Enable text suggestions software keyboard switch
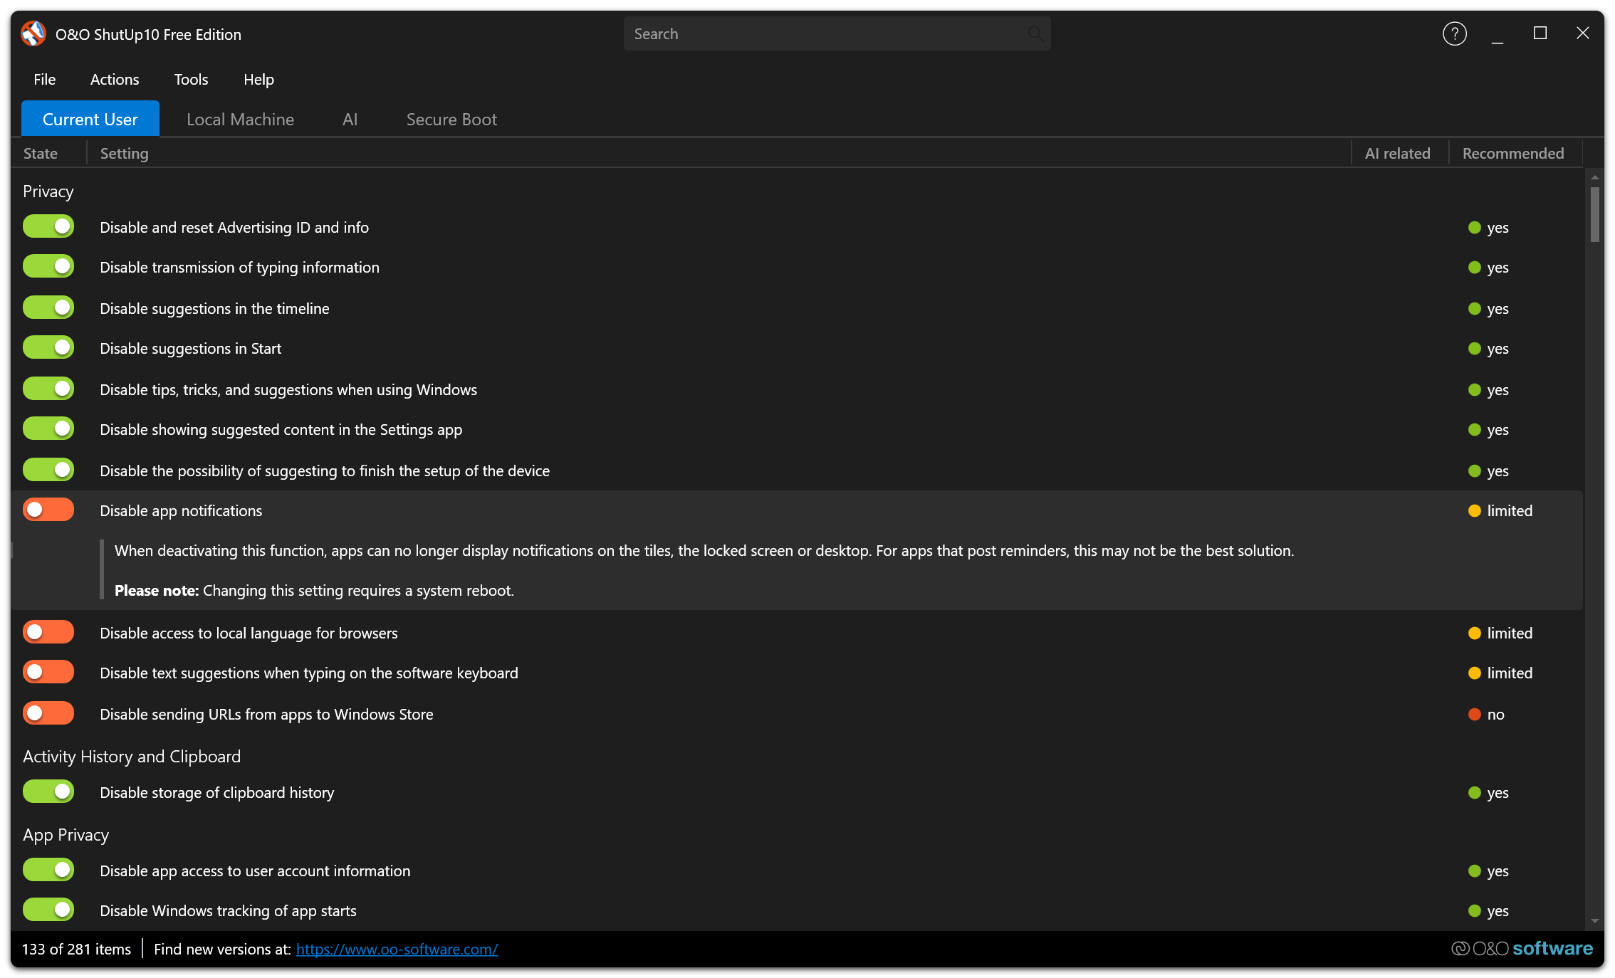 pyautogui.click(x=48, y=673)
